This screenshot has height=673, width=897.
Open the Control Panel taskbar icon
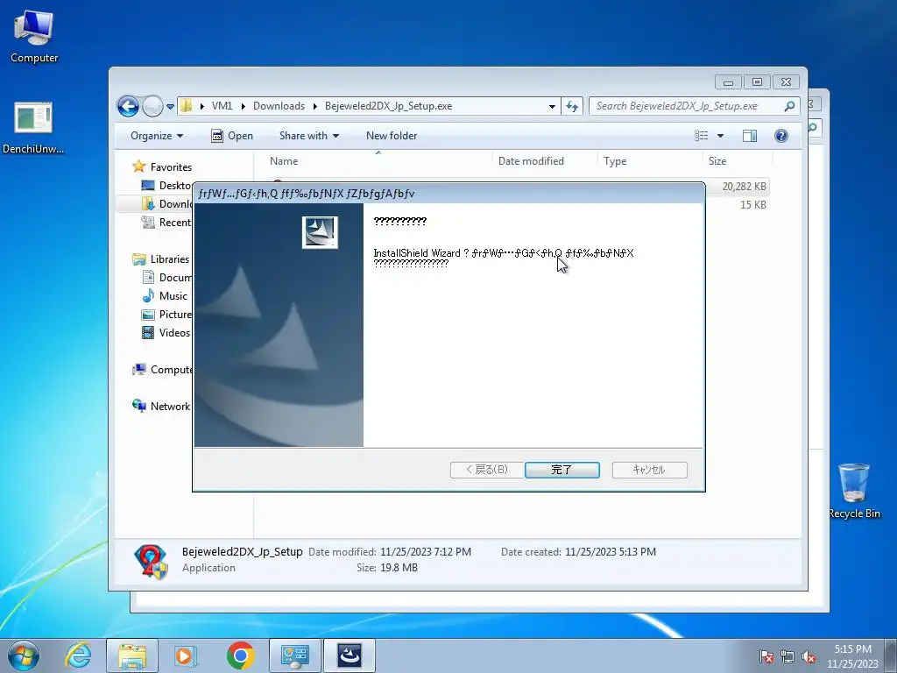294,655
